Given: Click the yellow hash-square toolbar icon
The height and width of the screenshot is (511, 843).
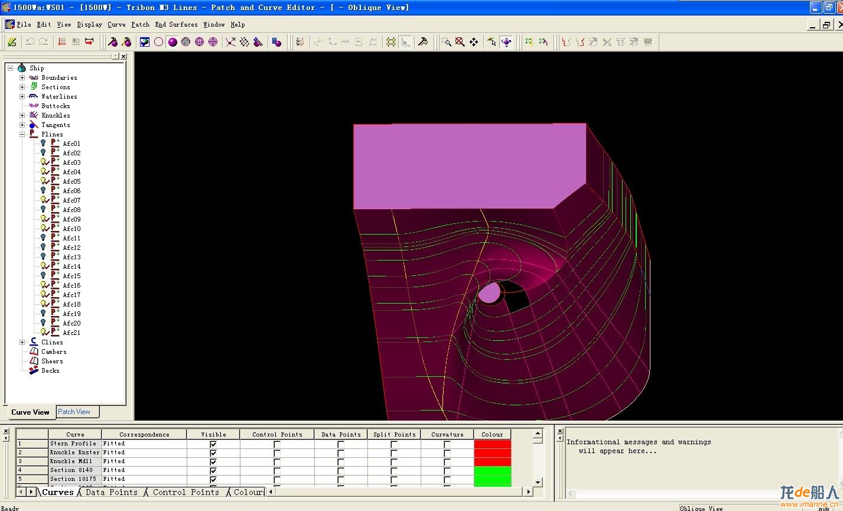Looking at the screenshot, I should 391,42.
